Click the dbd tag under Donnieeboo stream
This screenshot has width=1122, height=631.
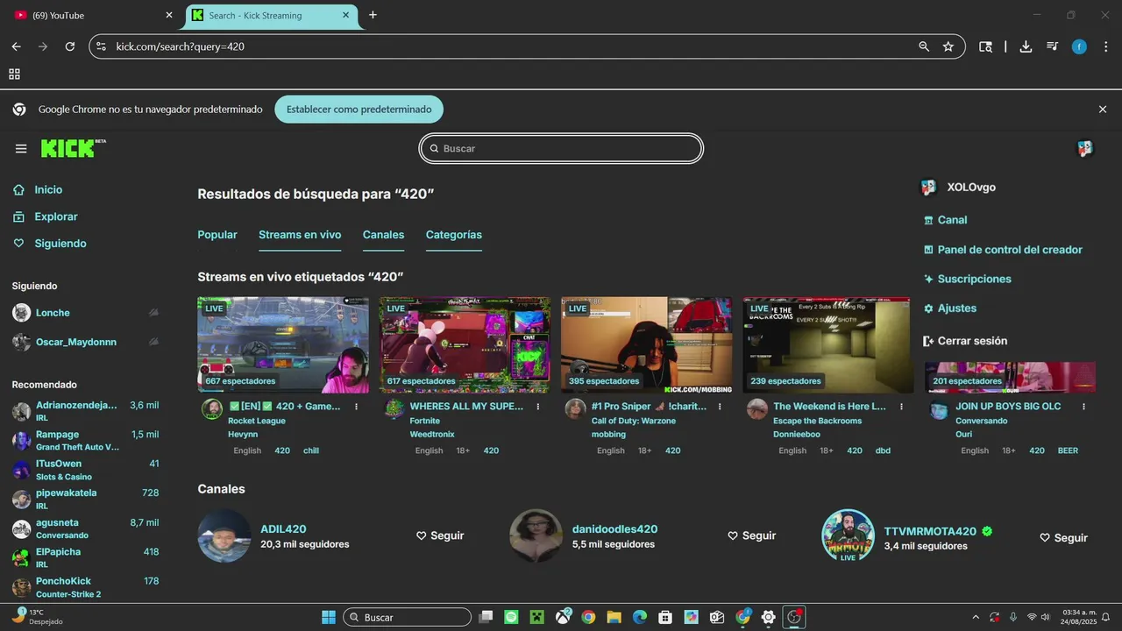pyautogui.click(x=883, y=450)
